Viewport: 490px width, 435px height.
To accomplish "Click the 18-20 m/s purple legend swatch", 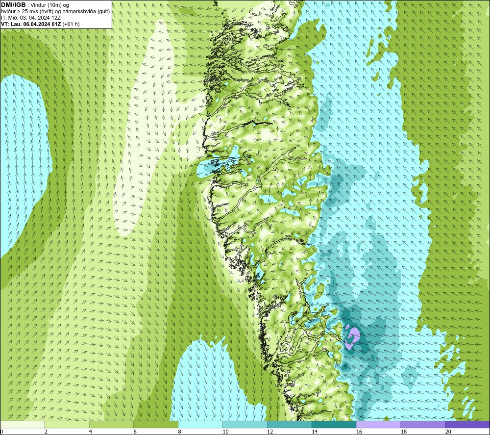I will [x=423, y=424].
